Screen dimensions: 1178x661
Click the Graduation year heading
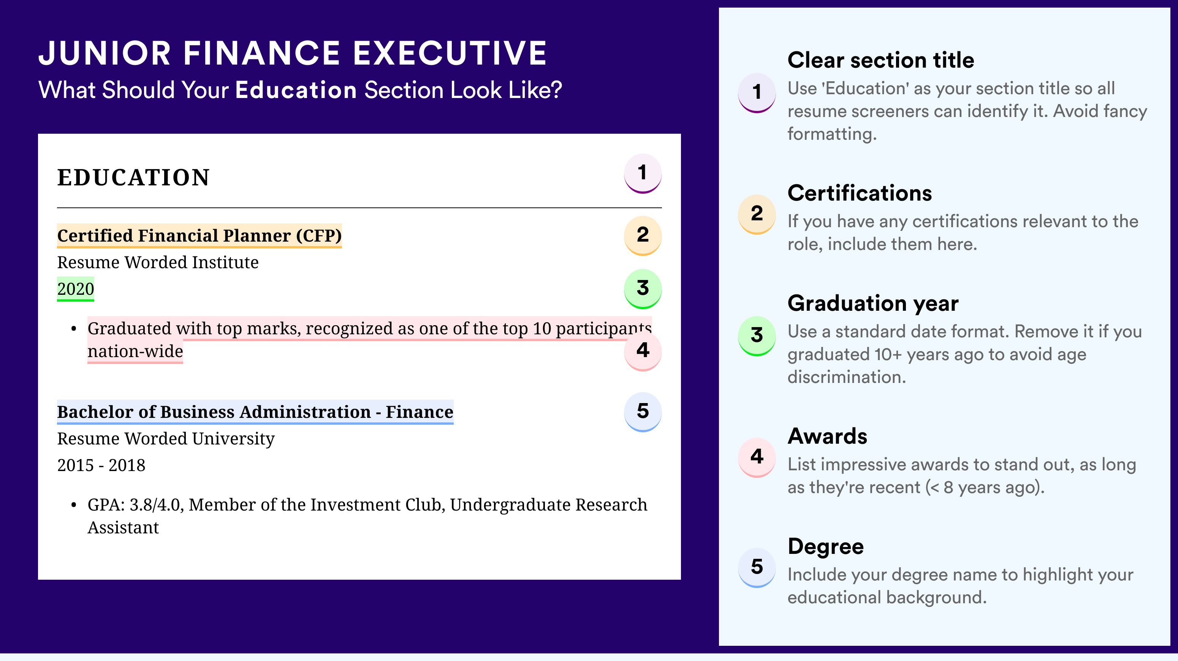(873, 303)
